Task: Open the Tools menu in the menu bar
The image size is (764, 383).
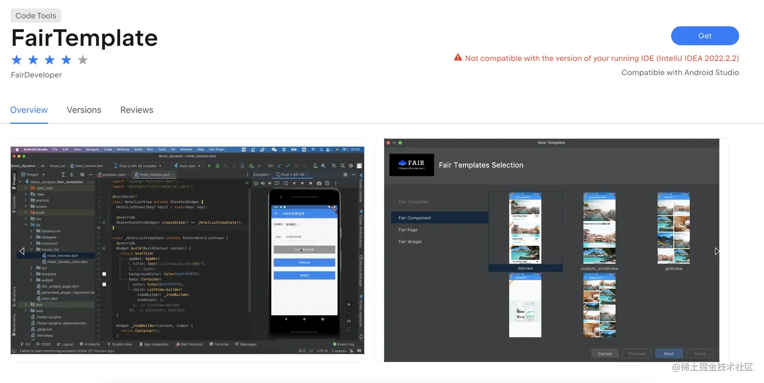Action: pyautogui.click(x=162, y=150)
